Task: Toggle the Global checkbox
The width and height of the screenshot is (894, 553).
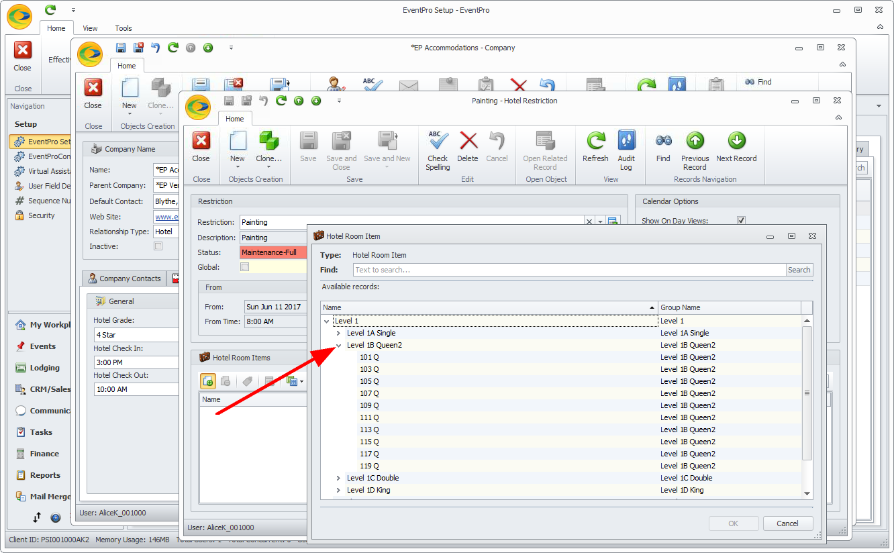Action: (x=245, y=267)
